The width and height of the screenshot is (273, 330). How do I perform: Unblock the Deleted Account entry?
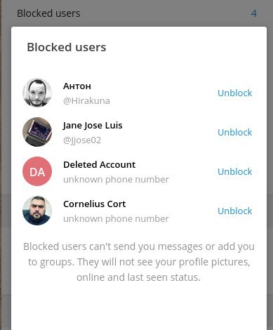234,171
